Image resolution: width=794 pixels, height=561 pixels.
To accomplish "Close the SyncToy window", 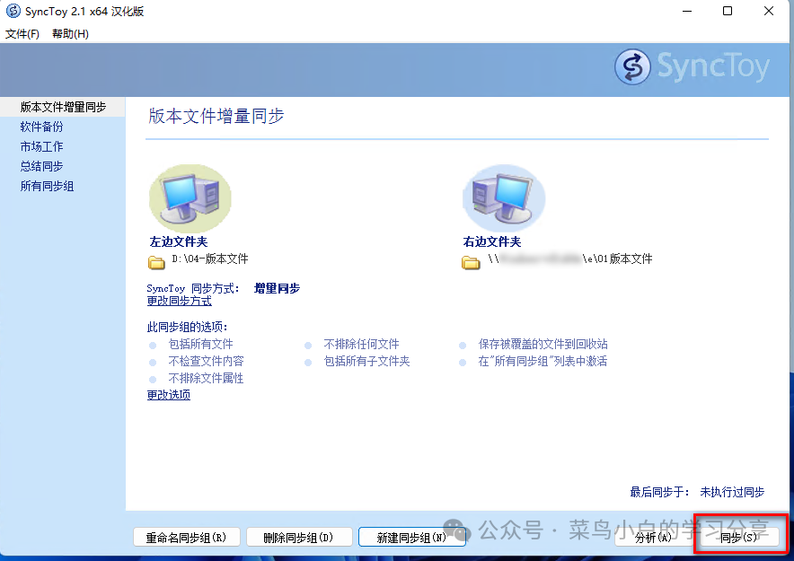I will 769,11.
